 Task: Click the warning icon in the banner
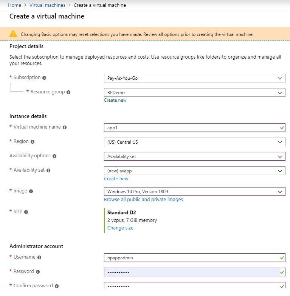tap(13, 34)
